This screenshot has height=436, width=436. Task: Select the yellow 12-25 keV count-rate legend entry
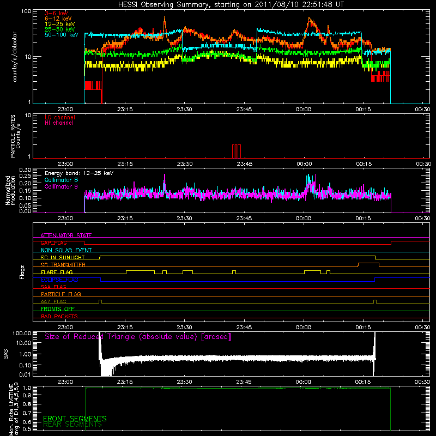60,24
